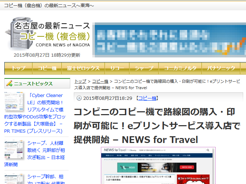This screenshot has height=184, width=246.
Task: Open thumbnail for Cyber Cleaner LE article
Action: click(14, 101)
